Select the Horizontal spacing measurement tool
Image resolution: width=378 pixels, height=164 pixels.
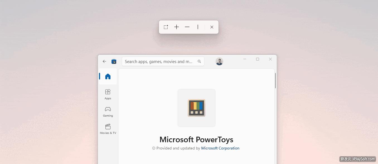coord(187,27)
